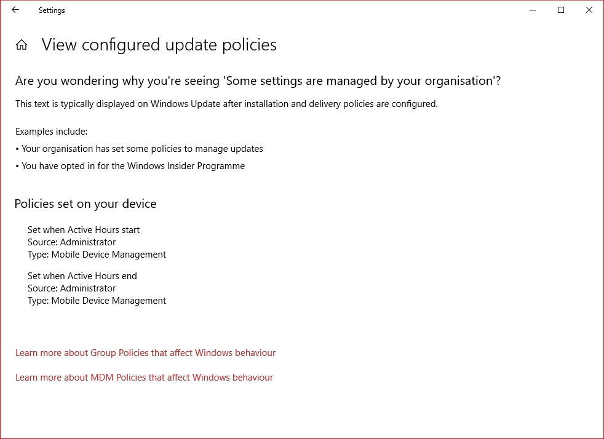Select the 'Set when Active Hours end' policy
The height and width of the screenshot is (439, 604).
point(82,276)
